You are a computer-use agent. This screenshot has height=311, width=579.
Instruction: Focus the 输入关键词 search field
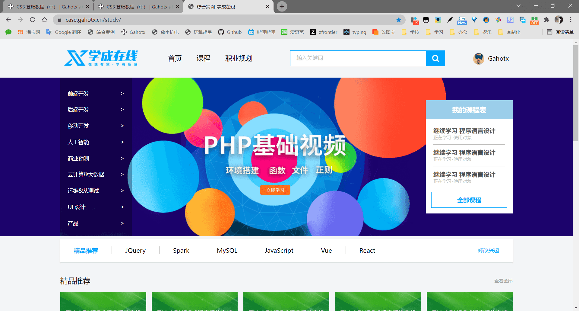point(358,58)
